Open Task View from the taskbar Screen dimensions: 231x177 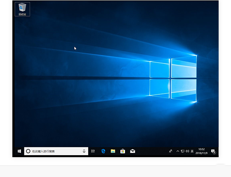pyautogui.click(x=93, y=151)
